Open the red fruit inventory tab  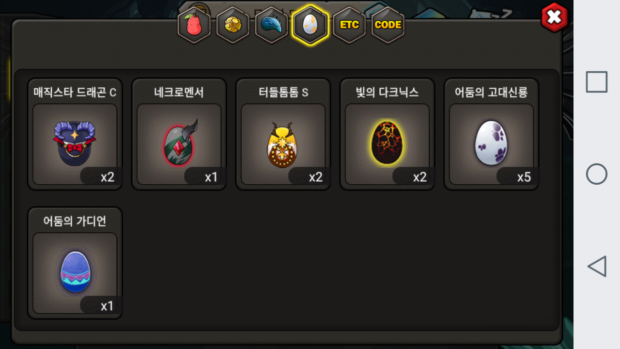194,25
